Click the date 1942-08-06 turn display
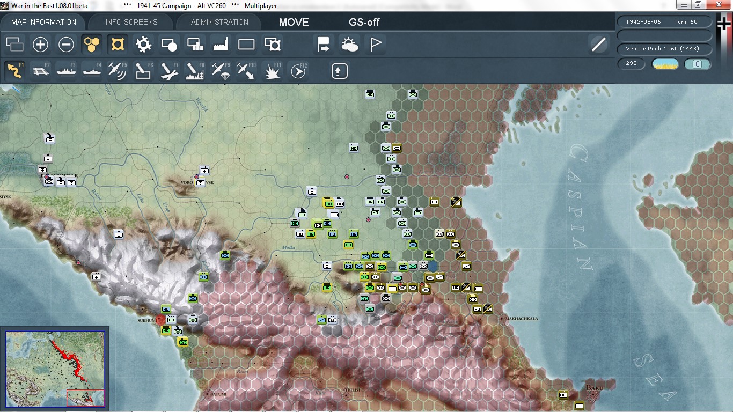The image size is (733, 412). coord(665,22)
